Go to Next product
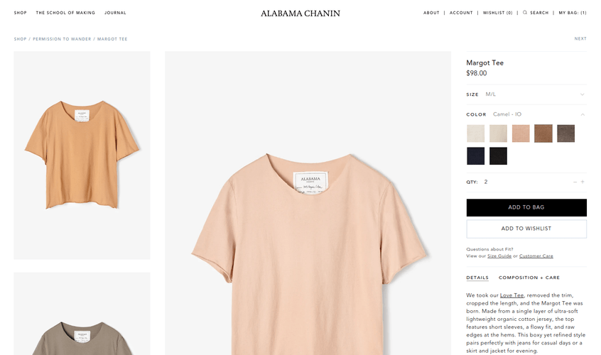Viewport: 601px width, 355px height. pyautogui.click(x=580, y=38)
